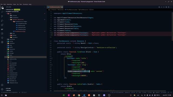Focus Visual Studio Code taskbar icon
This screenshot has width=173, height=97.
tap(84, 95)
